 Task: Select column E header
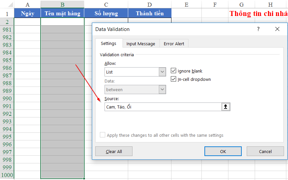186,4
